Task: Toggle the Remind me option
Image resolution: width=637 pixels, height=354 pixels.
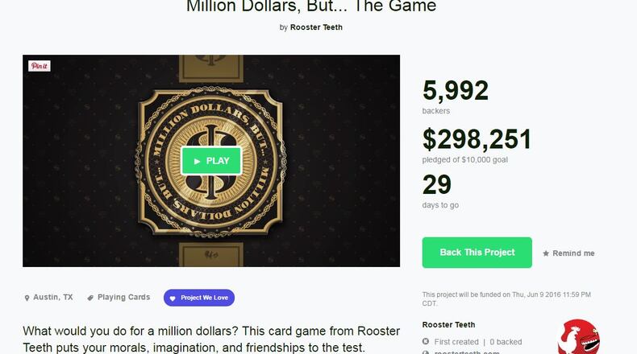Action: (573, 253)
